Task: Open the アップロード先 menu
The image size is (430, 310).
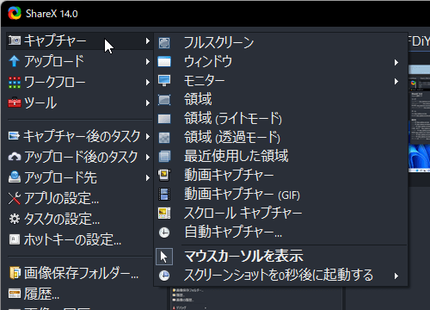Action: point(79,177)
